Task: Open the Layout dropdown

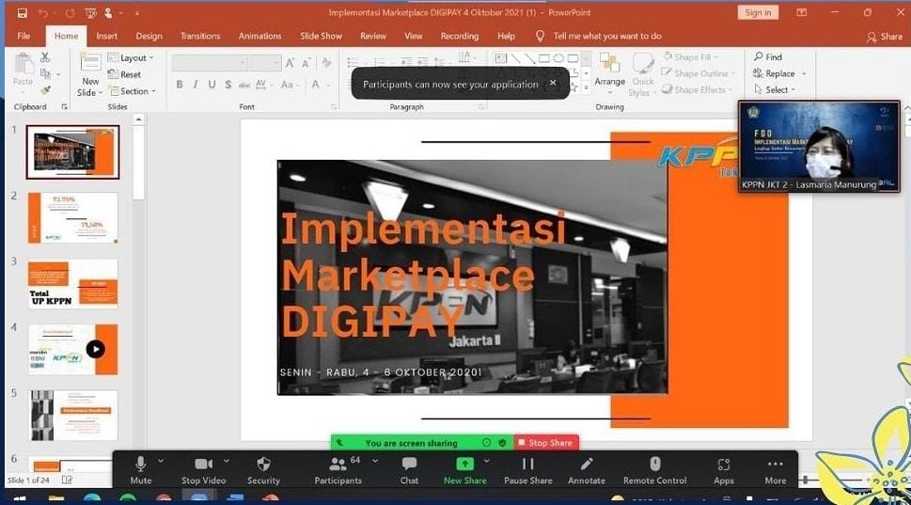Action: click(x=132, y=58)
